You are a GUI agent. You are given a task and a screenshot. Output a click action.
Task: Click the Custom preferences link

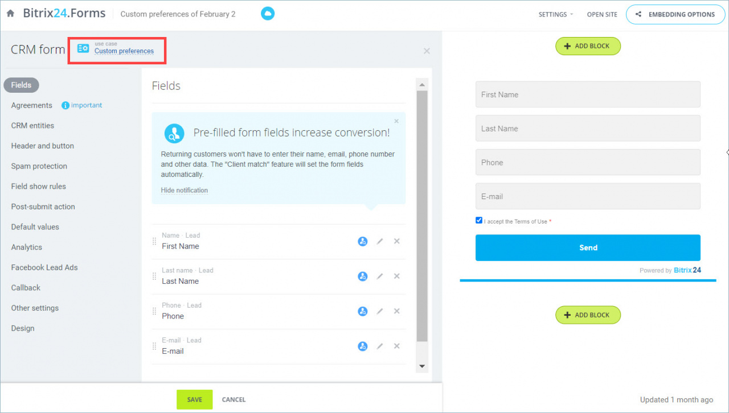124,51
